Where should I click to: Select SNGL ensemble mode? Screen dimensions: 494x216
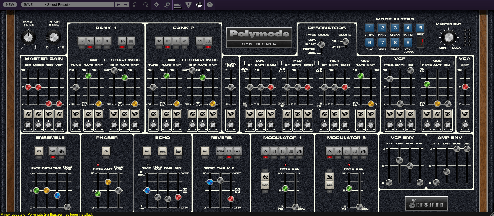[x=53, y=151]
